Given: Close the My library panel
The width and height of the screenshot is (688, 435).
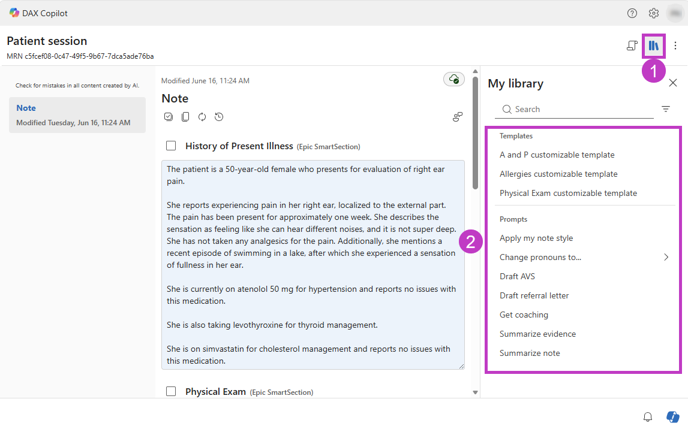Looking at the screenshot, I should click(x=672, y=83).
